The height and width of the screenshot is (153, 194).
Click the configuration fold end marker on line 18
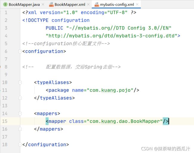click(20, 144)
